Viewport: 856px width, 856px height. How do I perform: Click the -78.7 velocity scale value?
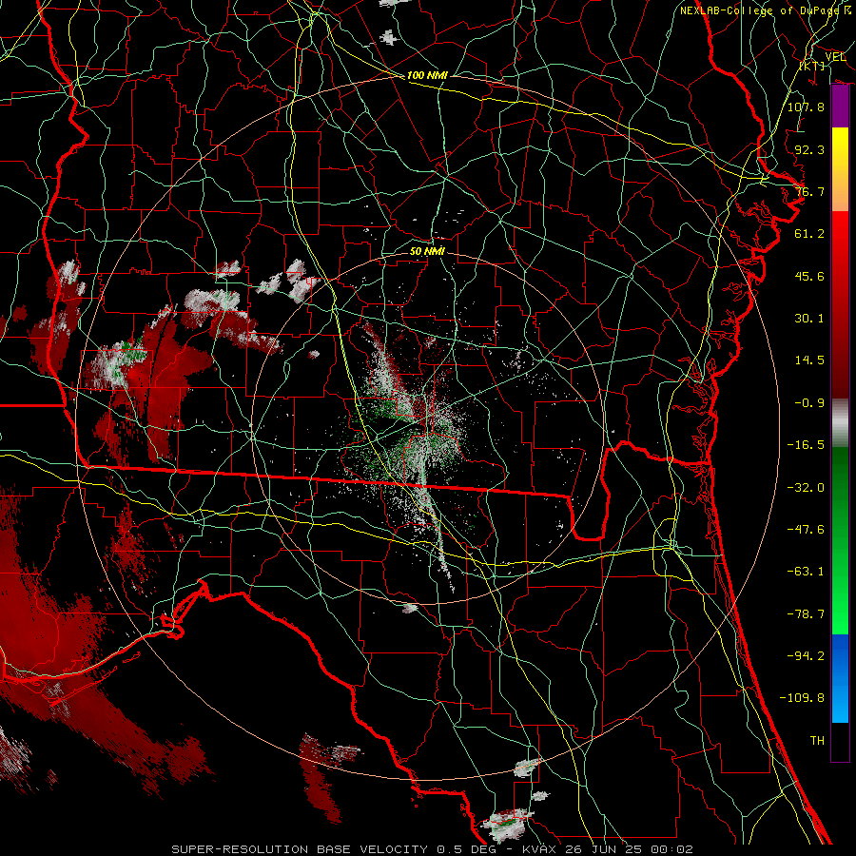point(806,614)
